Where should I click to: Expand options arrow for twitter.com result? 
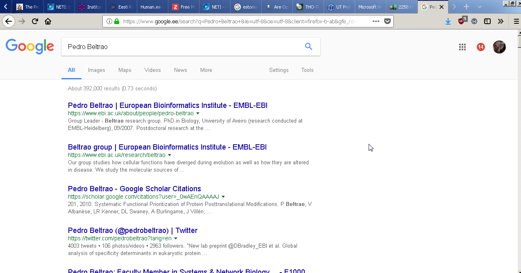[176, 238]
